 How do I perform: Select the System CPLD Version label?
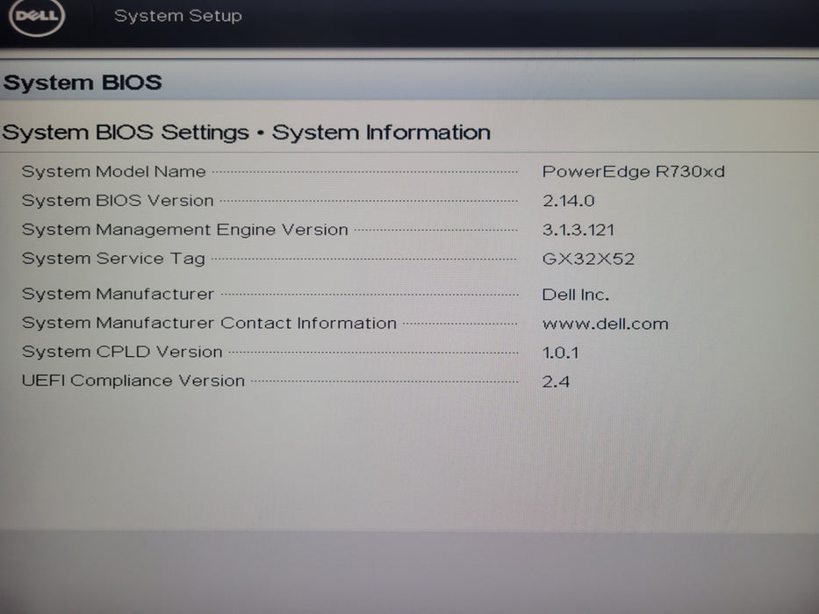tap(122, 352)
